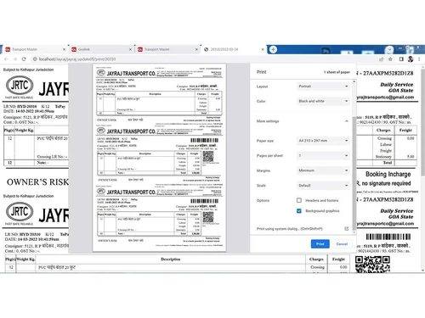Switch to the Godlink tab
The width and height of the screenshot is (425, 318).
click(100, 49)
